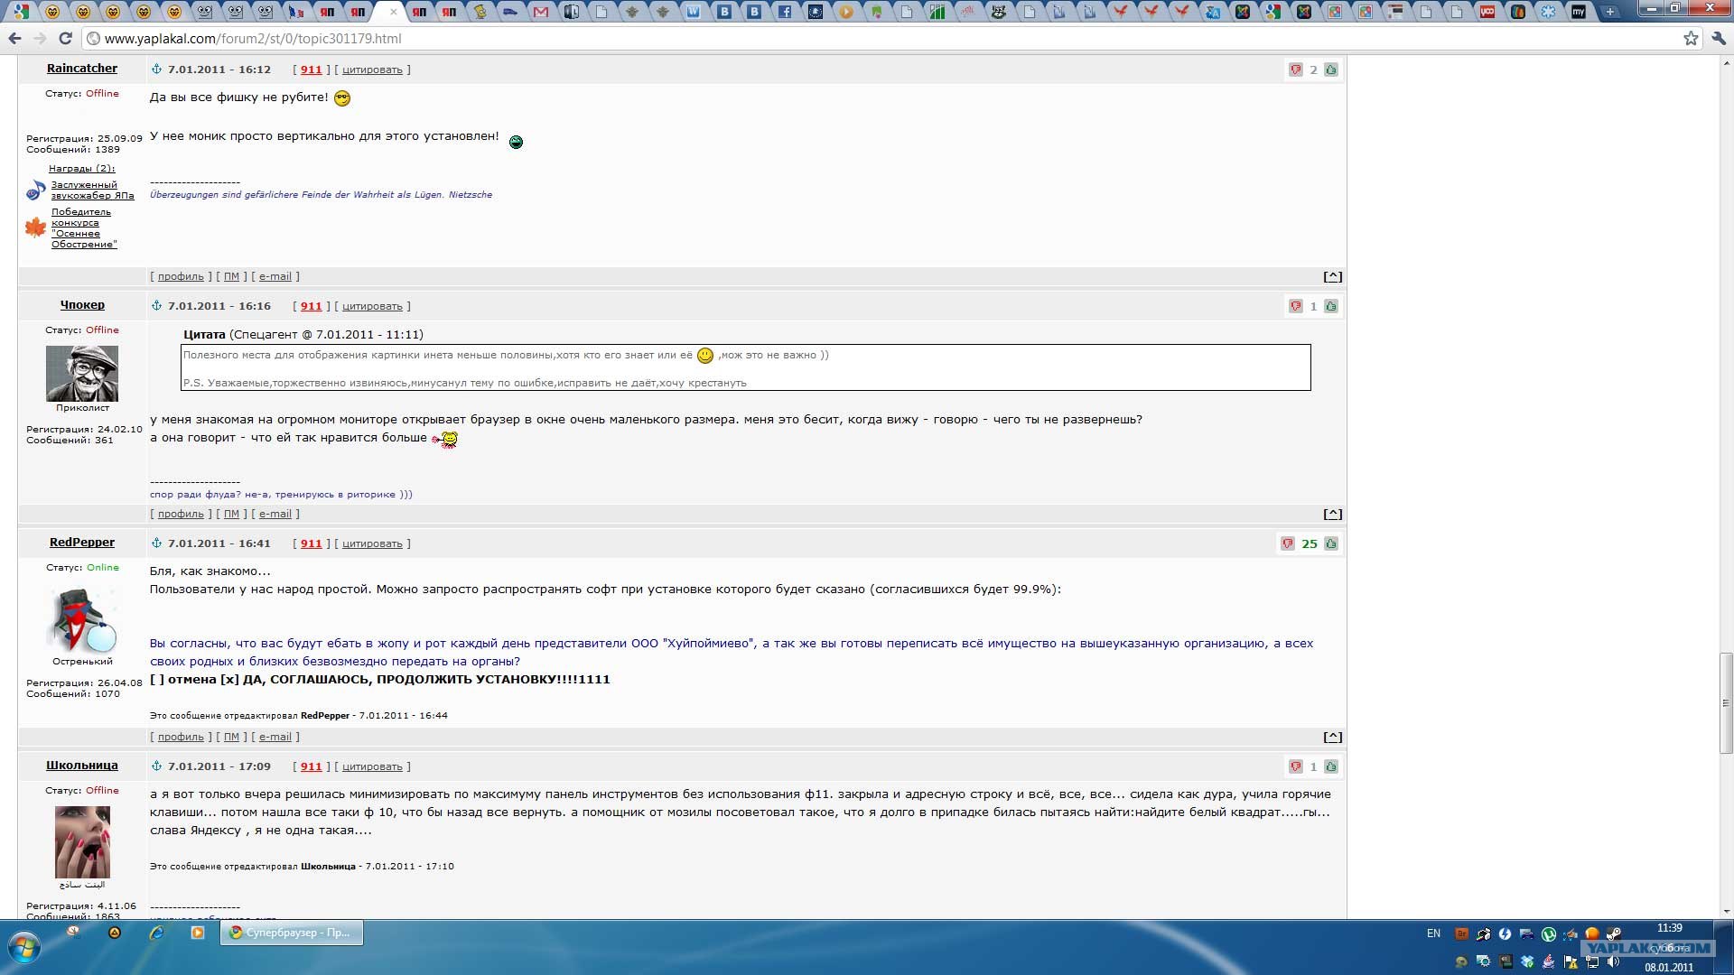Open the Заслуженный звукожабер ЯПа award link
This screenshot has height=975, width=1734.
92,190
